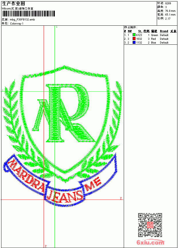178x248 pixels.
Task: Click the St. column header
Action: click(140, 31)
